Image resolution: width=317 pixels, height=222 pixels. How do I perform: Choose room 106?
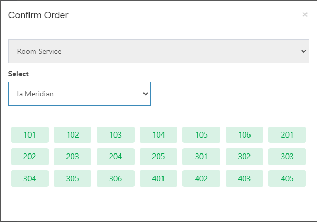[x=244, y=135]
